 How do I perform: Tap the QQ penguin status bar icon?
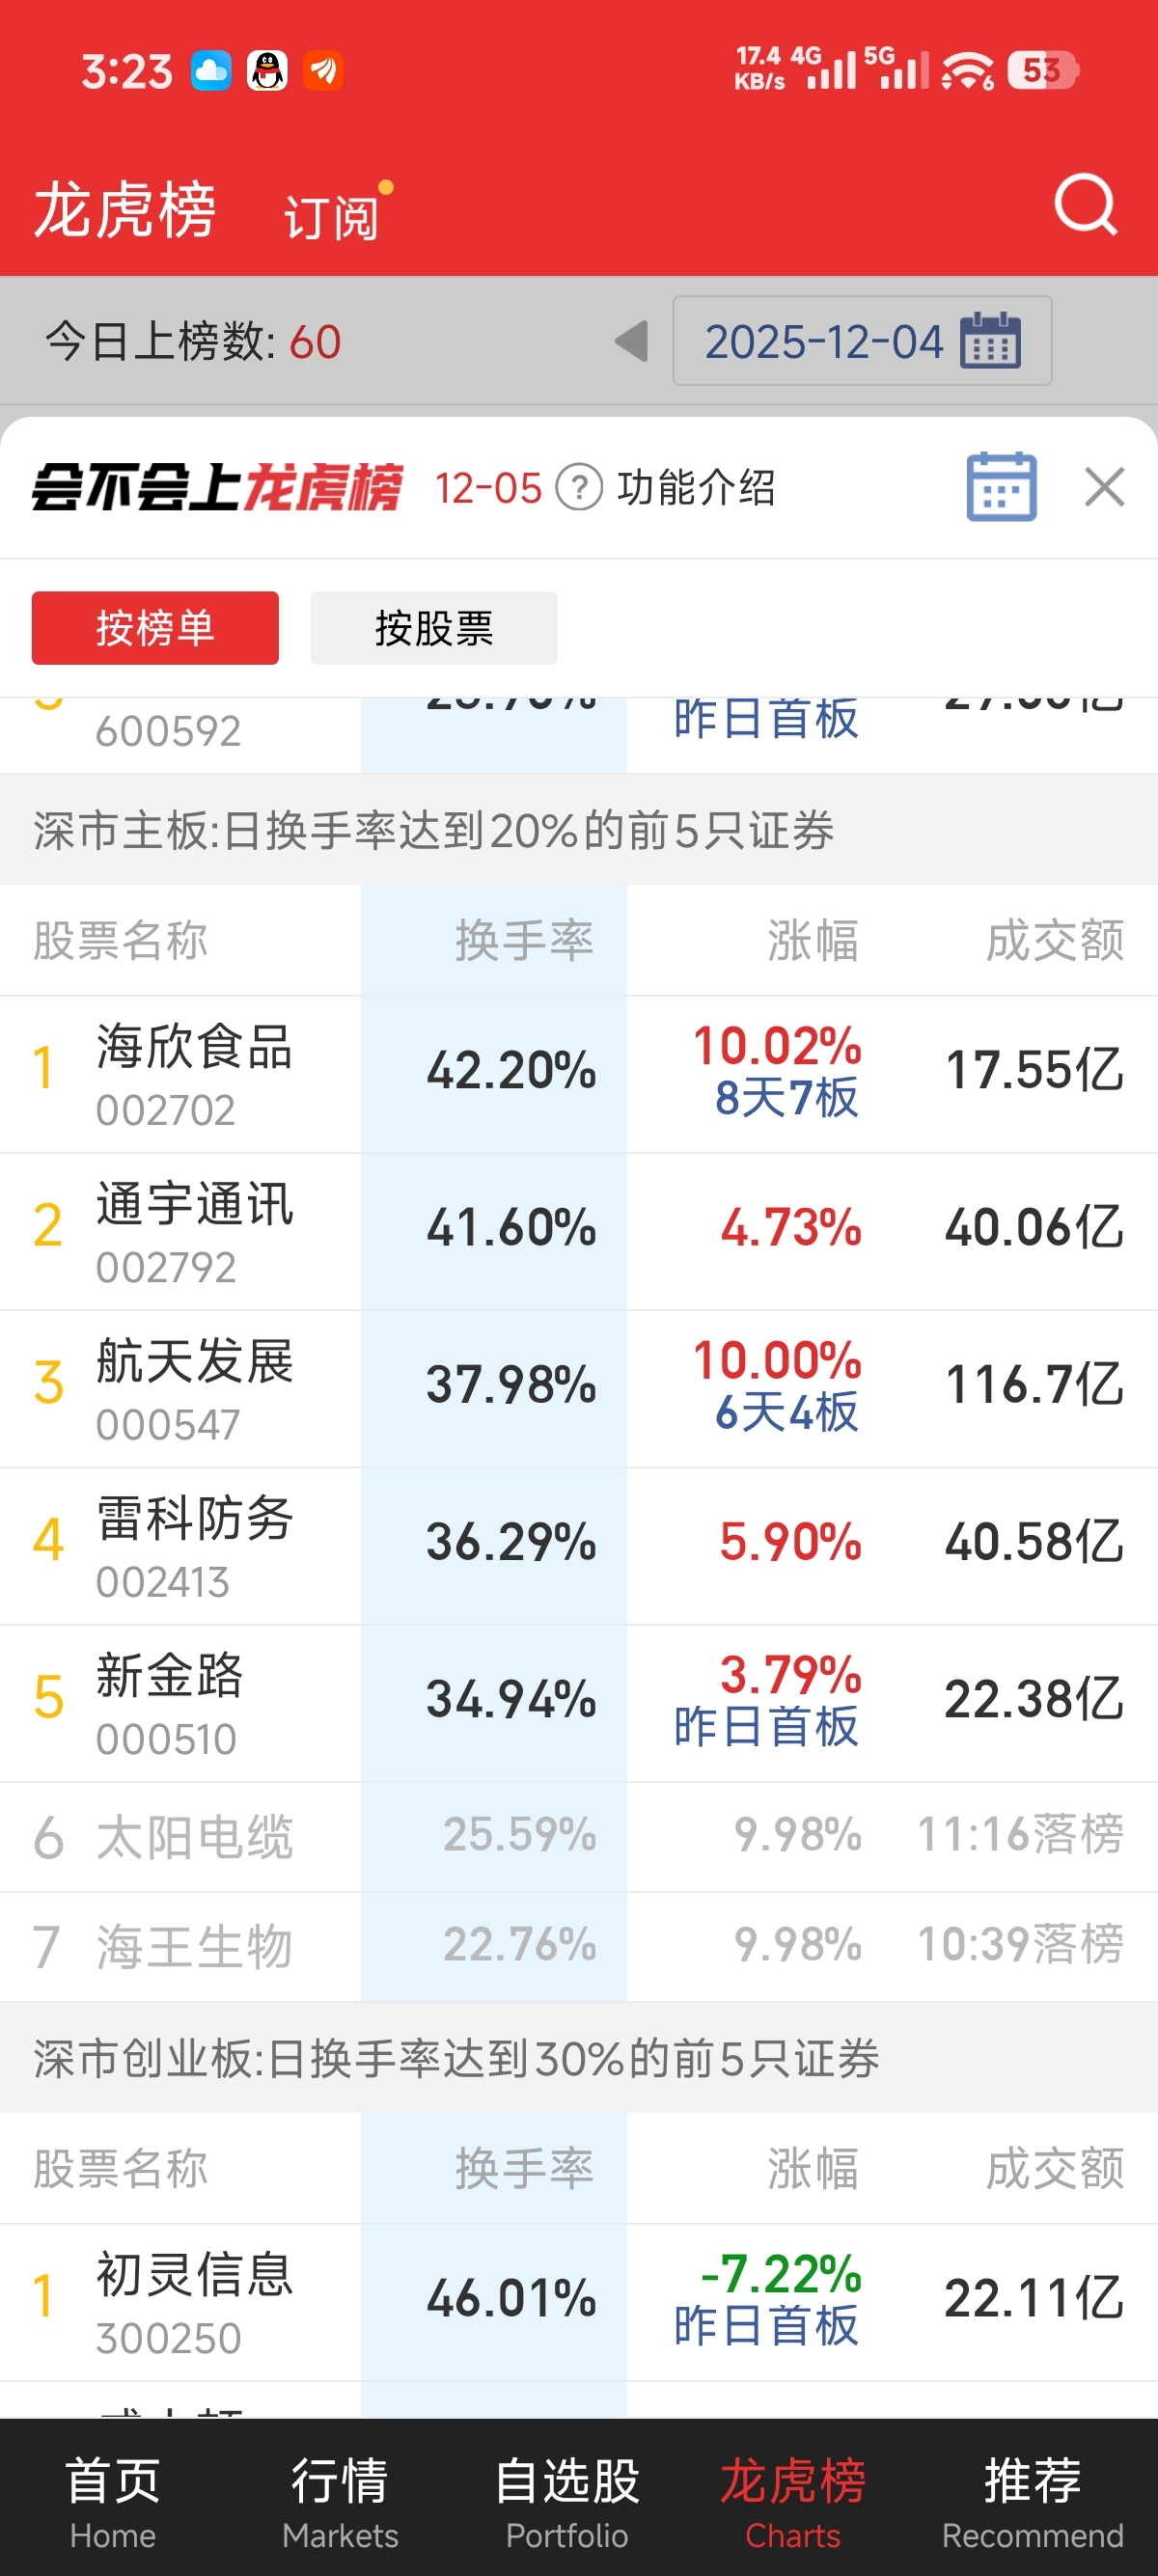267,71
